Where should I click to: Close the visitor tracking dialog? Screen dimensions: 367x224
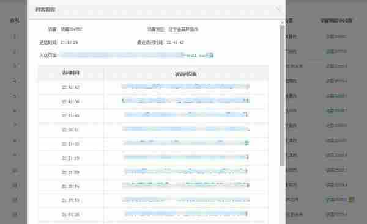coord(278,9)
